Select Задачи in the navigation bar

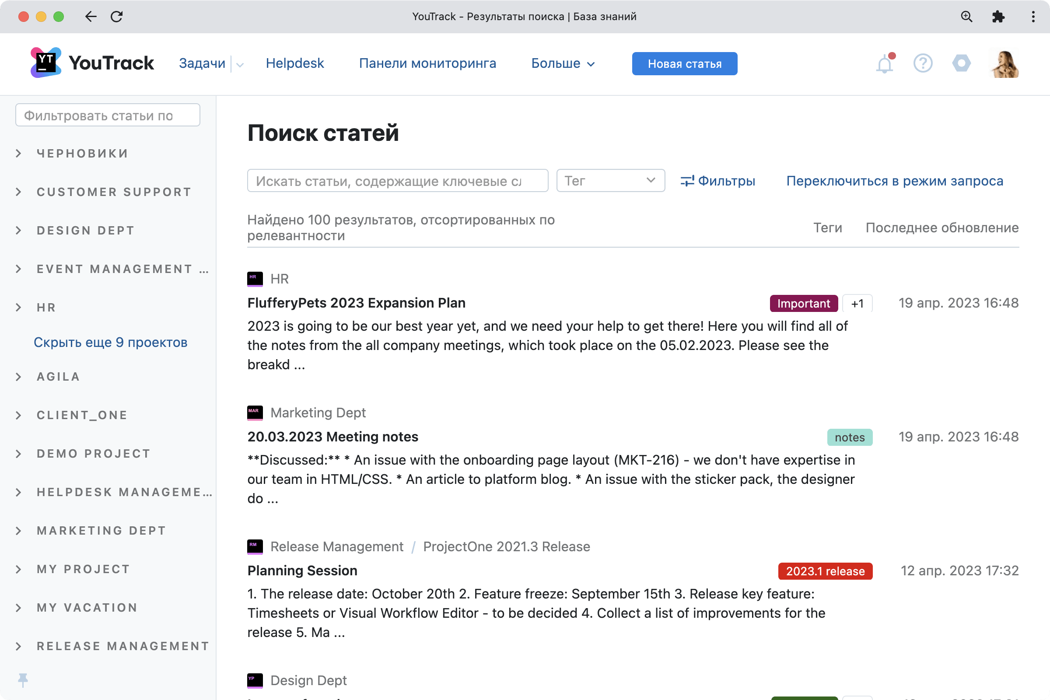202,63
